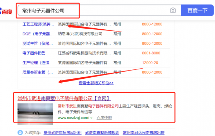Click 常州 location in 电子器件销售 row
The image size is (215, 136).
(x=117, y=53)
